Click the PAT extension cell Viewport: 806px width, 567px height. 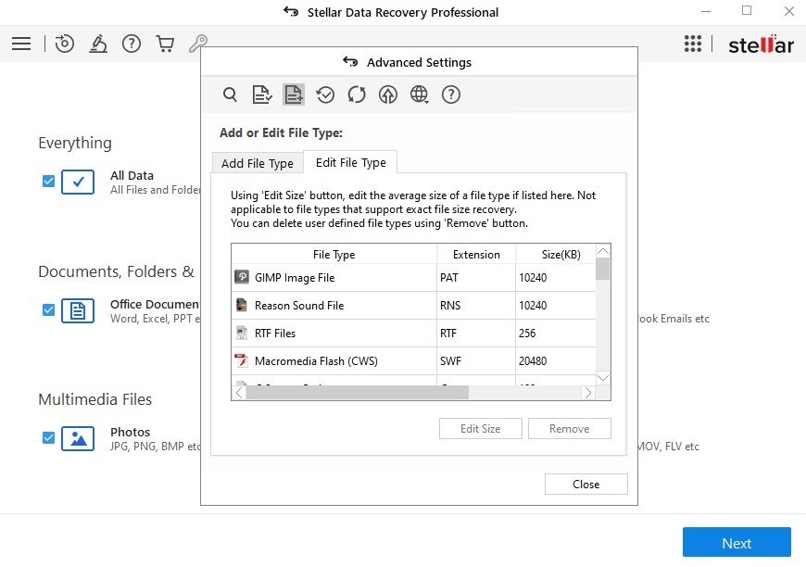point(476,278)
